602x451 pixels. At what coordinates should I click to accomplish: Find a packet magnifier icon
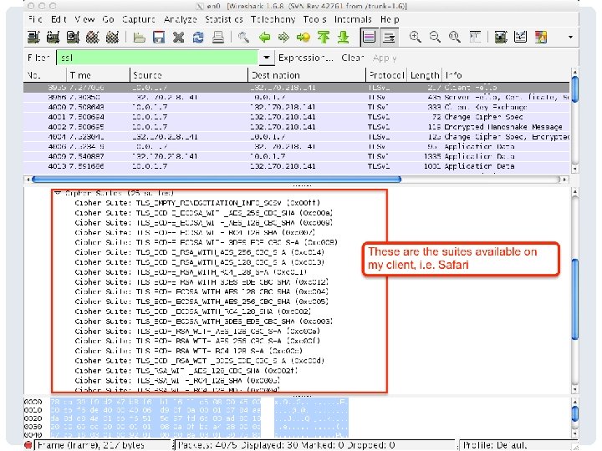[x=243, y=38]
